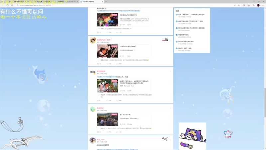Image resolution: width=266 pixels, height=150 pixels.
Task: Share the helmet video post
Action: (x=99, y=64)
